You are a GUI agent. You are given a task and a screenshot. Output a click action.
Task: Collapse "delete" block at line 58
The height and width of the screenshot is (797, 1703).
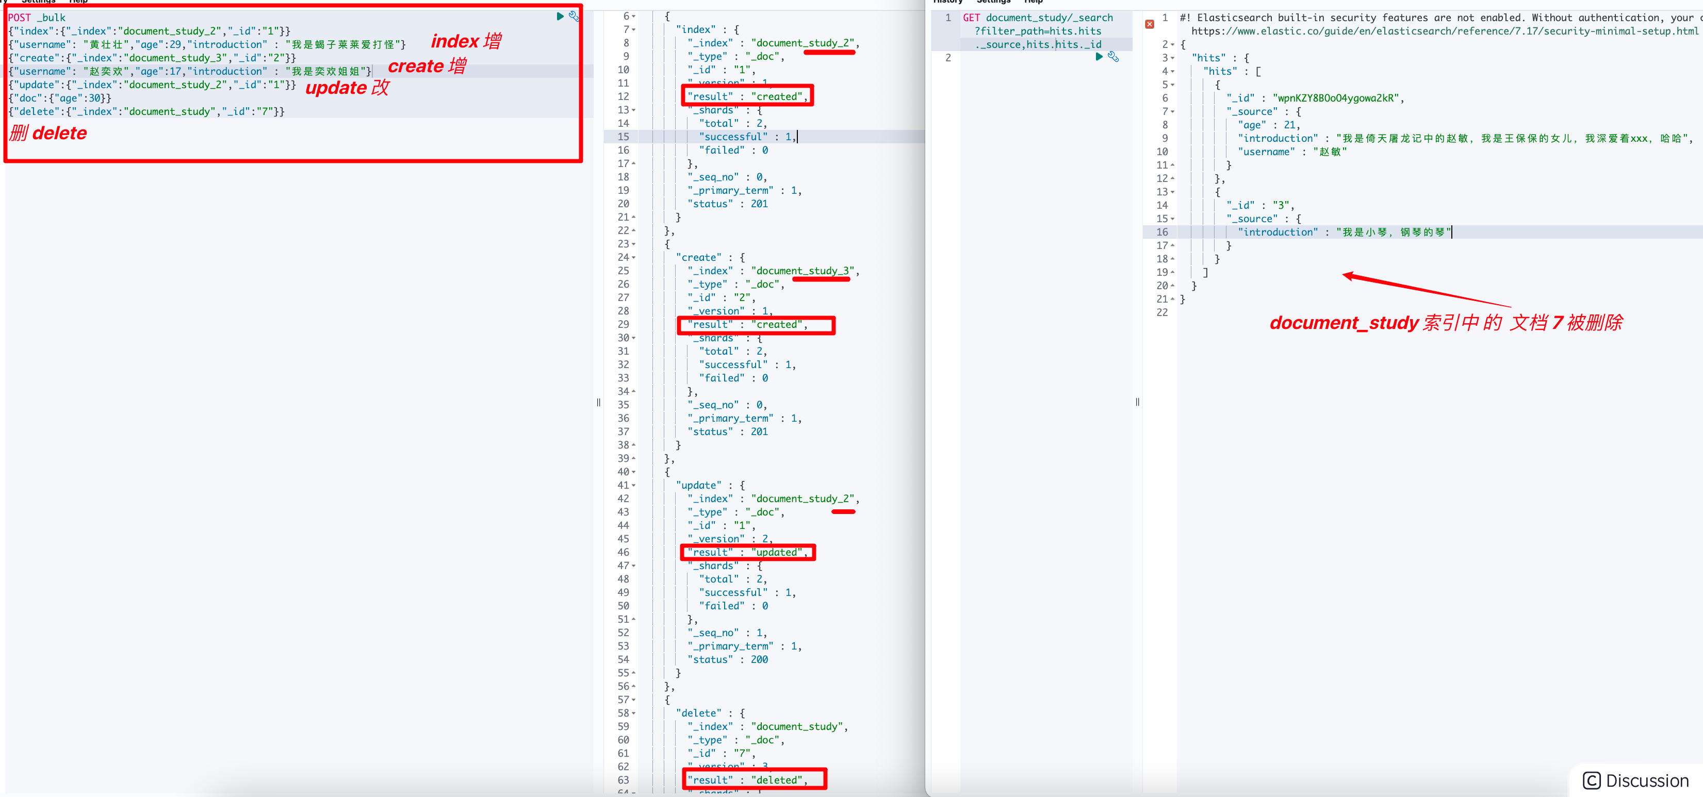pyautogui.click(x=634, y=713)
